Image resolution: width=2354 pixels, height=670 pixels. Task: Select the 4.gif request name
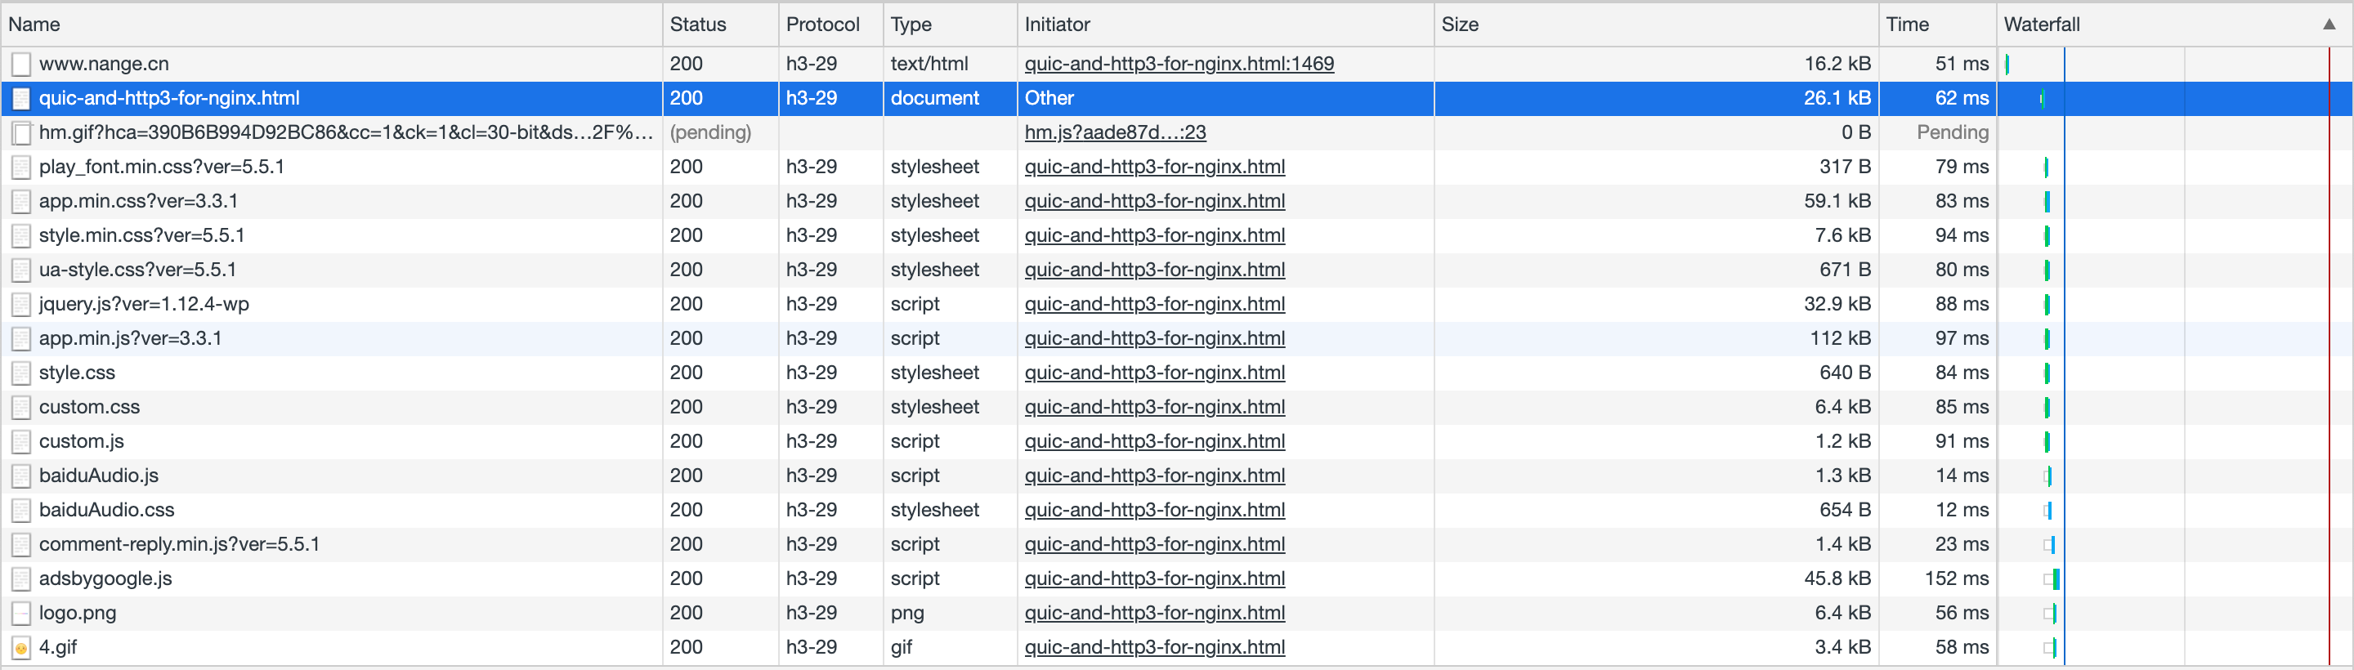coord(57,647)
